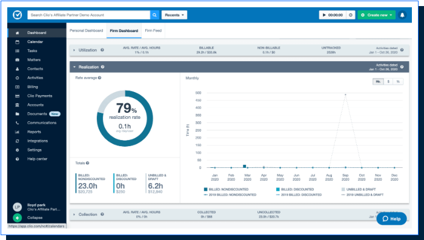Image resolution: width=424 pixels, height=240 pixels.
Task: Expand the Utilization section
Action: pos(74,50)
